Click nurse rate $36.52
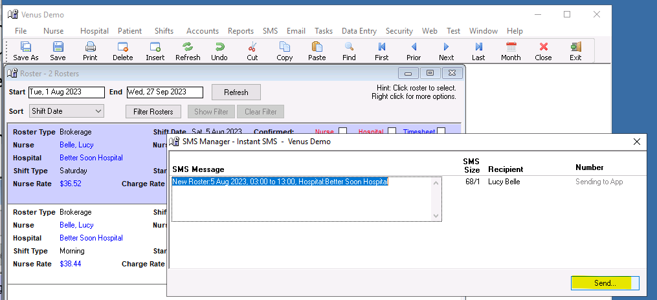Screen dimensions: 657x300 click(71, 184)
